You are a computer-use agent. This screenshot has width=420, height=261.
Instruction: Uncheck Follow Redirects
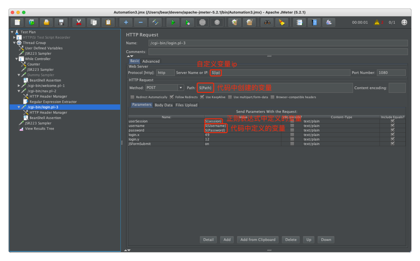[172, 97]
